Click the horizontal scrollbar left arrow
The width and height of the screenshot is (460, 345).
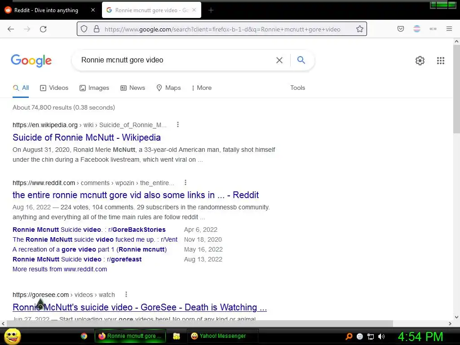(3, 323)
